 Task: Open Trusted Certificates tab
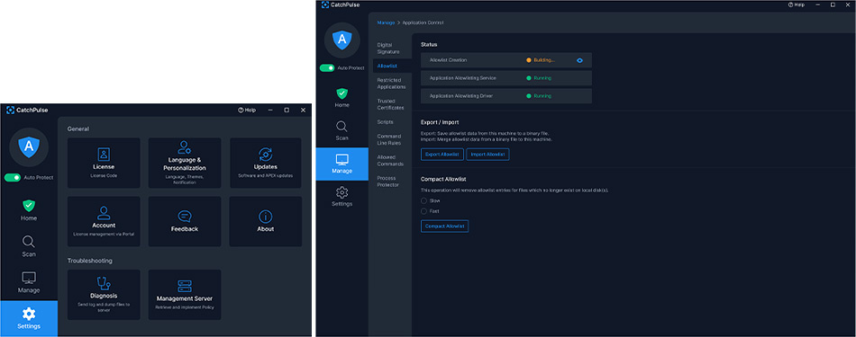click(x=392, y=104)
